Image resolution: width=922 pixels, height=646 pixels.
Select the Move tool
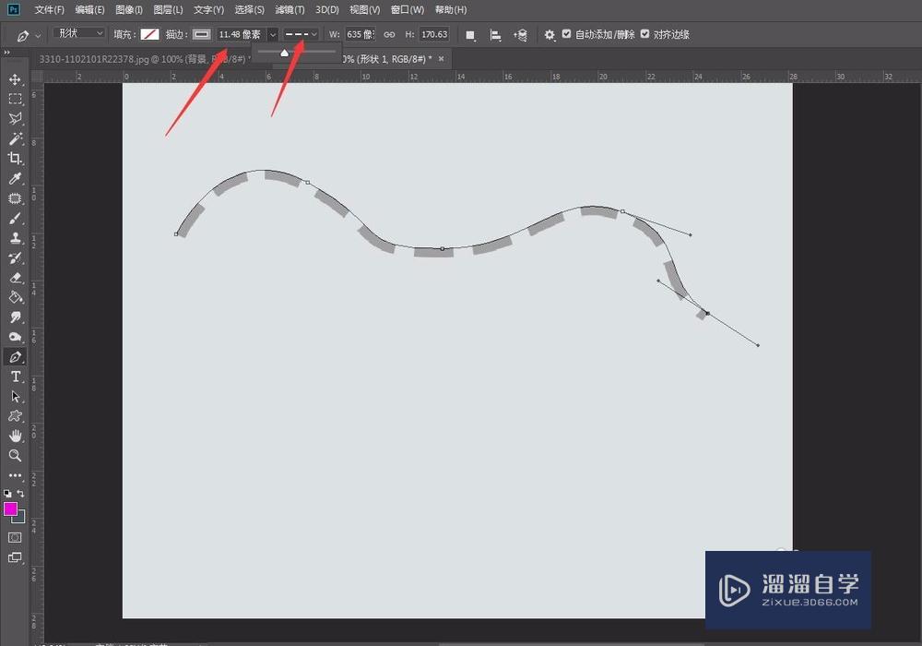(x=16, y=78)
